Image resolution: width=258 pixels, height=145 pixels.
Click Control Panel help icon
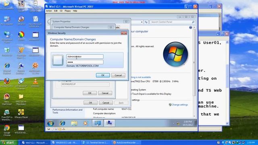pos(191,27)
